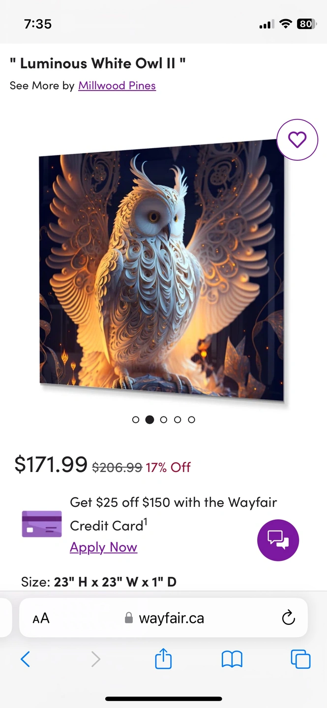Screen dimensions: 327x708
Task: Open the AA reader text options menu
Action: [41, 618]
